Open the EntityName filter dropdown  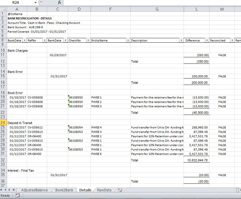(128, 40)
